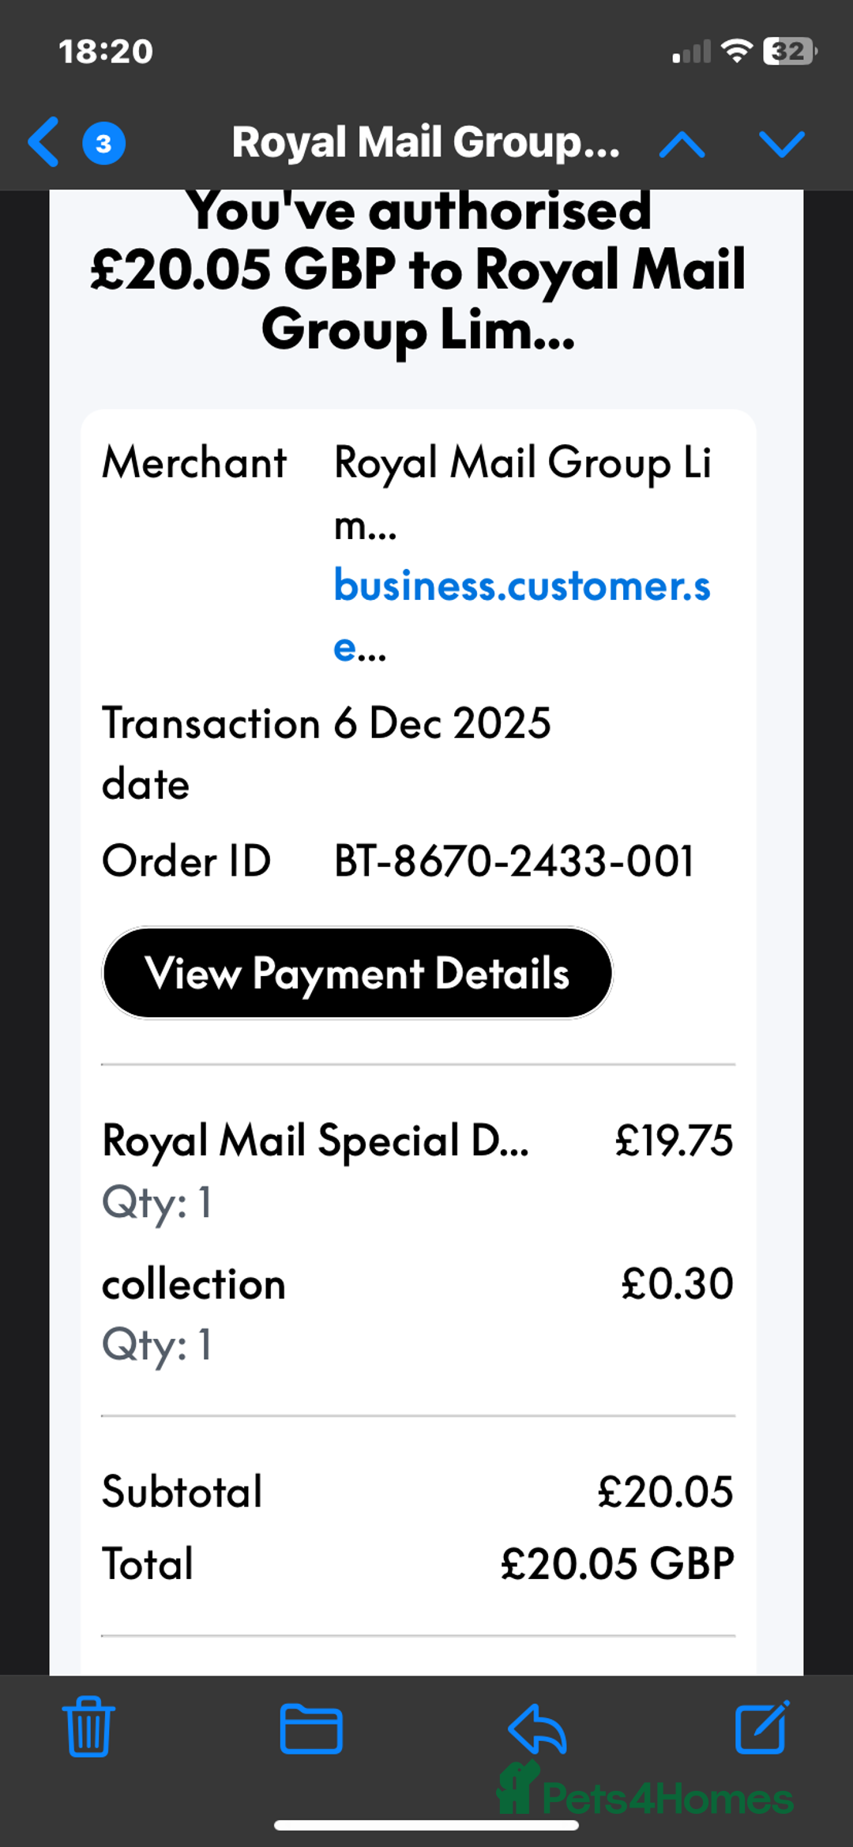The width and height of the screenshot is (853, 1847).
Task: Reply using the reply arrow icon
Action: click(x=537, y=1728)
